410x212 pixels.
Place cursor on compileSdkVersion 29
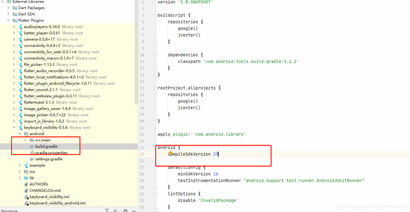(x=193, y=154)
